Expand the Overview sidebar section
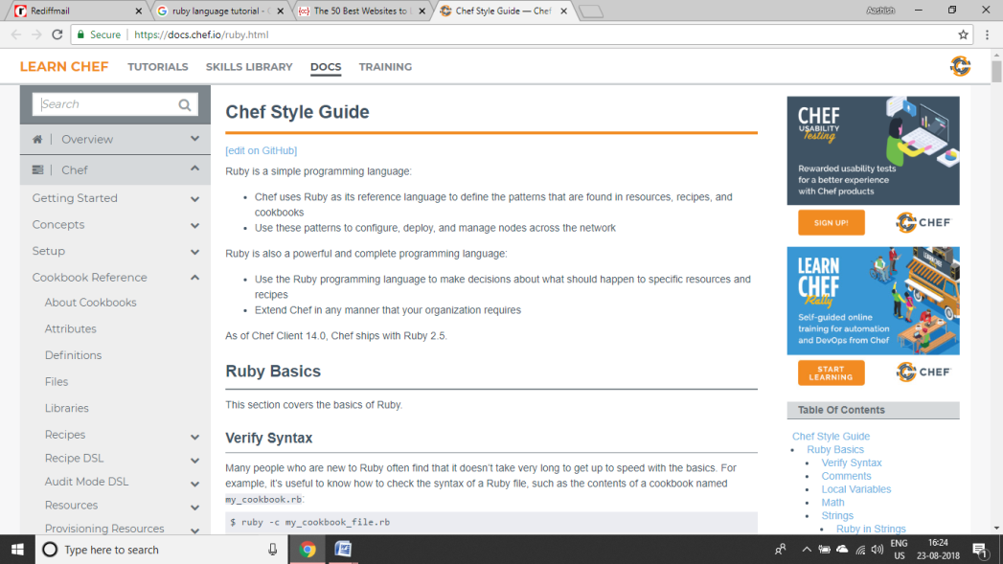The width and height of the screenshot is (1003, 564). coord(194,139)
